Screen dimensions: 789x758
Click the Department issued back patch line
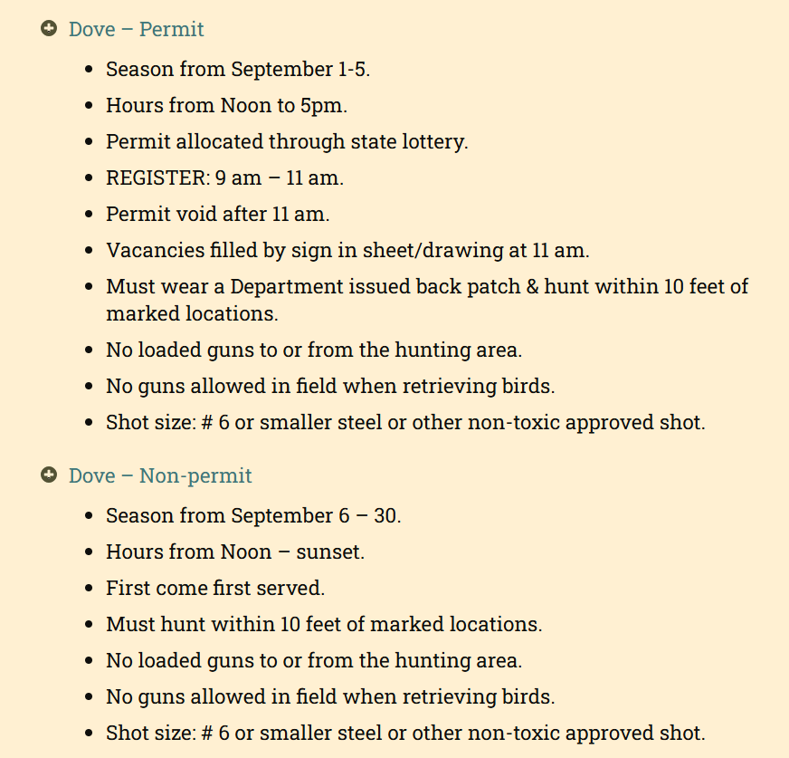click(427, 287)
